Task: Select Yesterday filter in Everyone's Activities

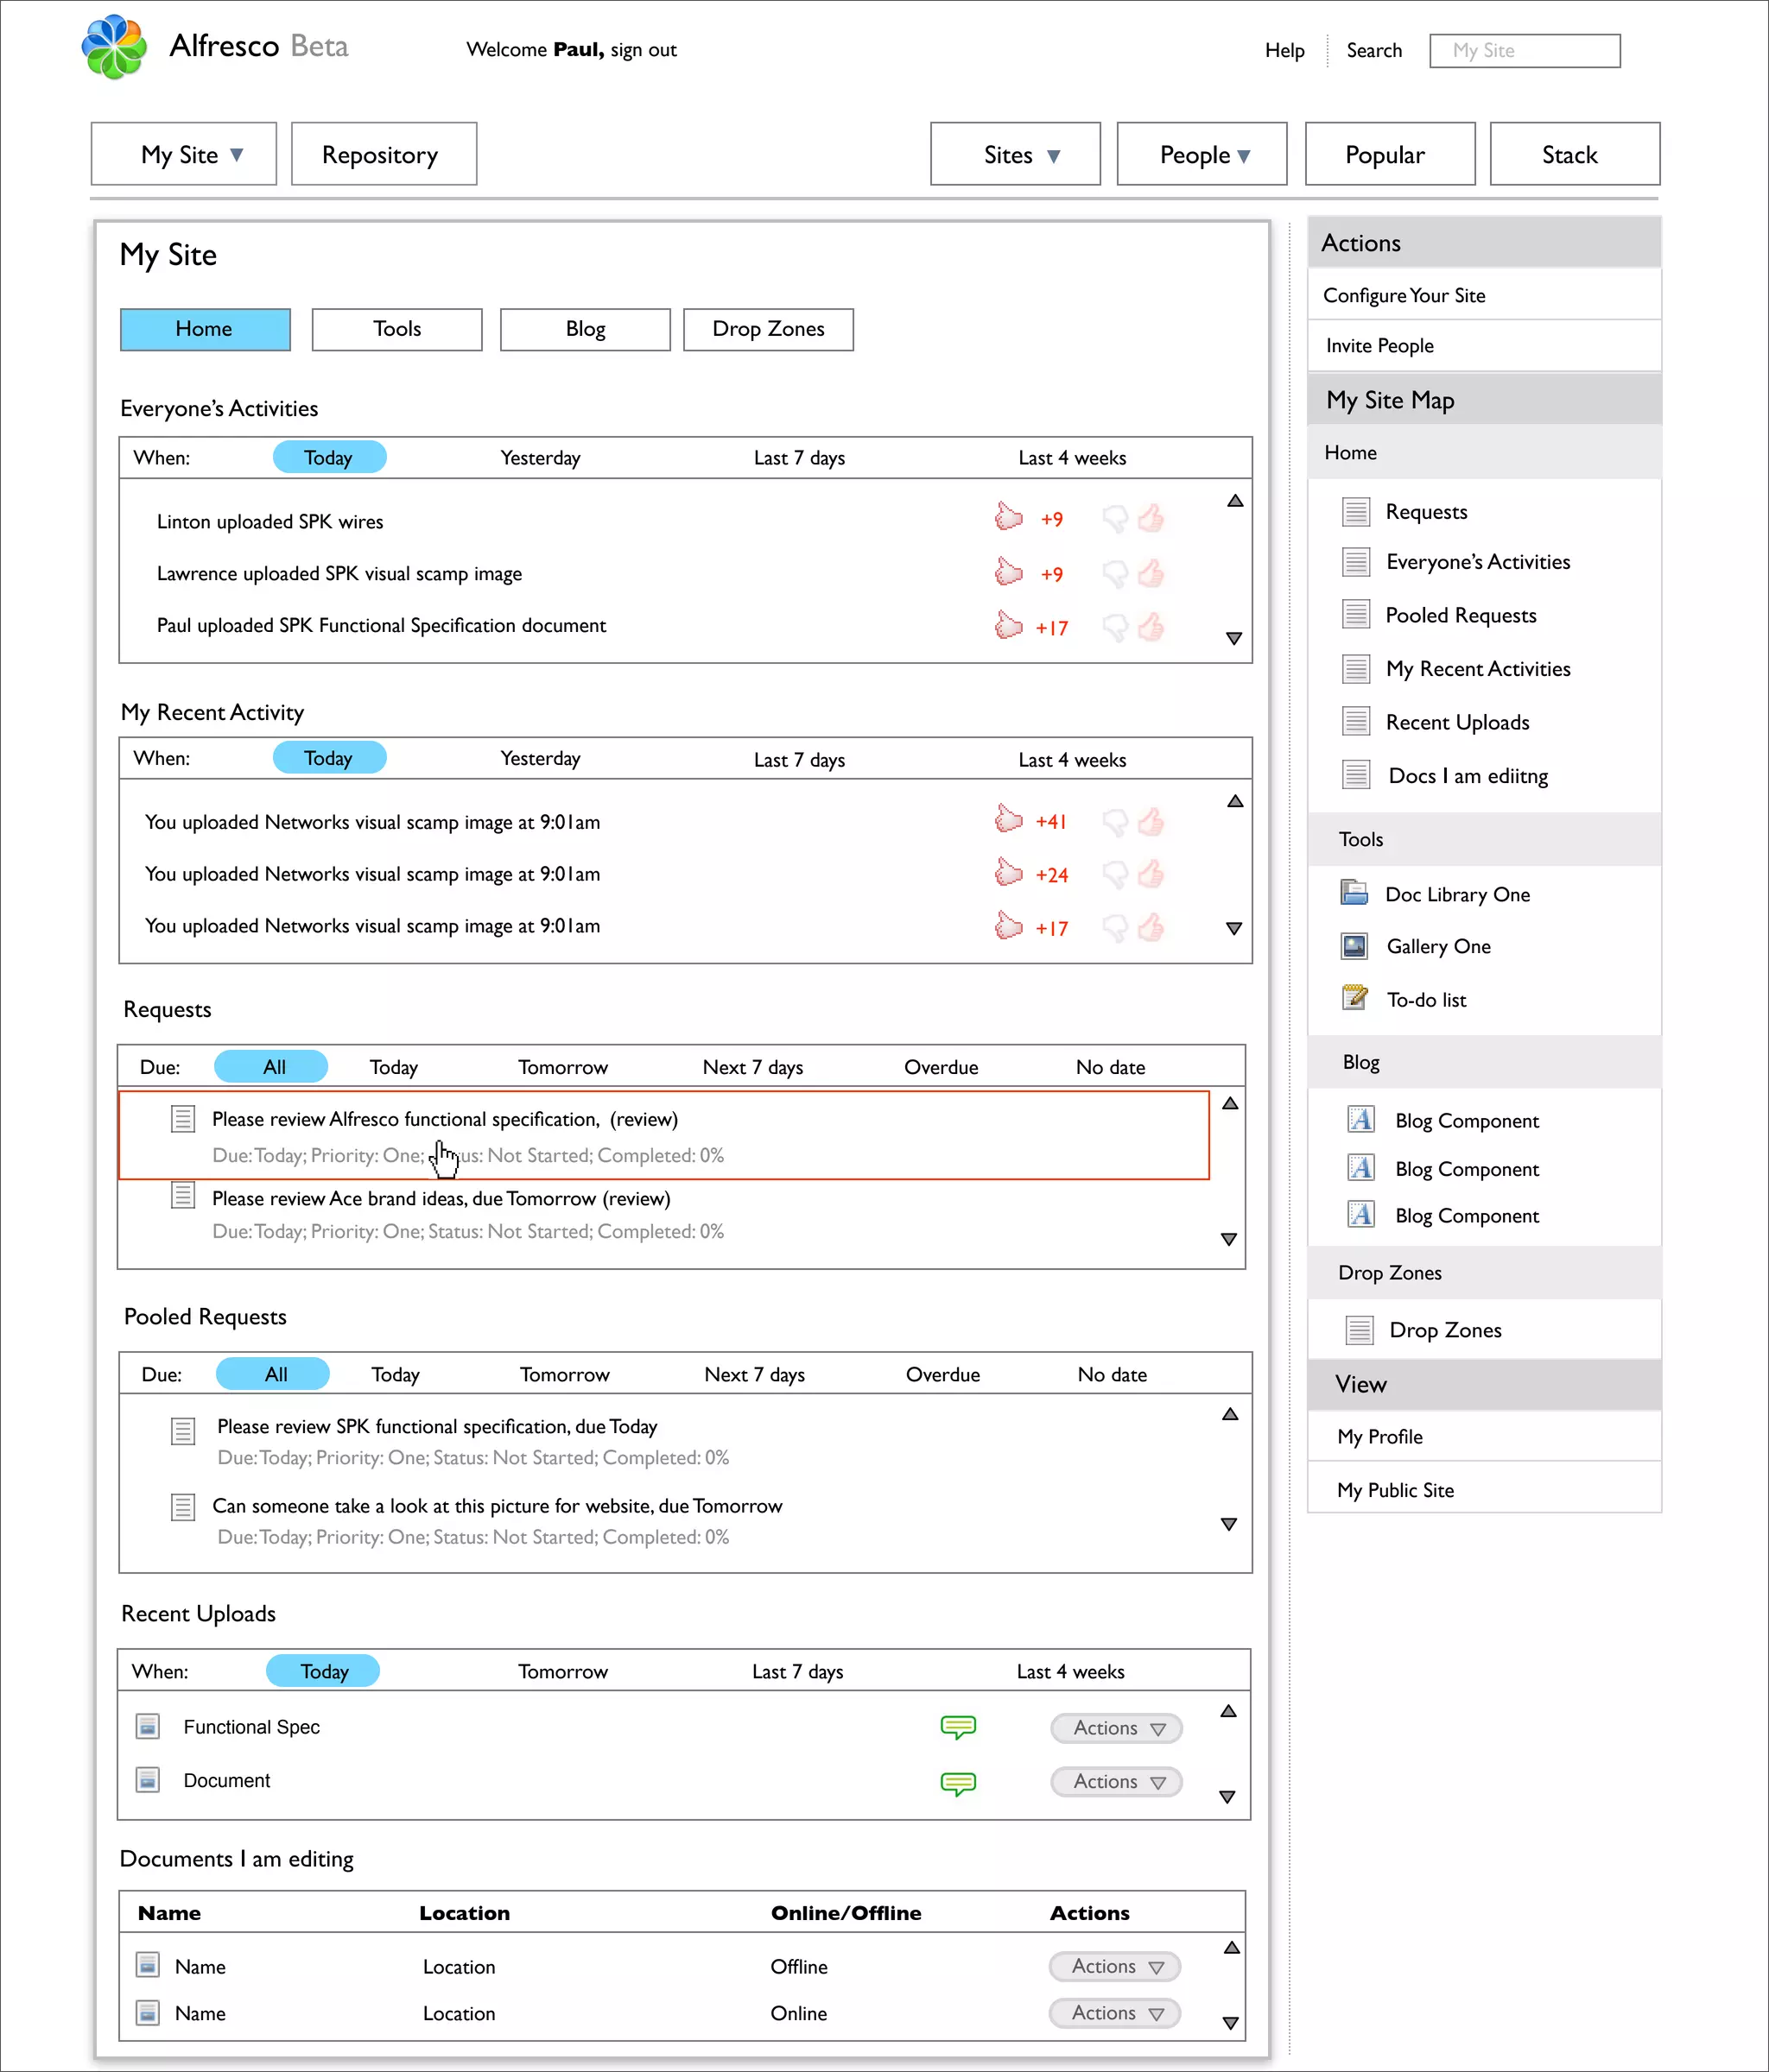Action: tap(541, 458)
